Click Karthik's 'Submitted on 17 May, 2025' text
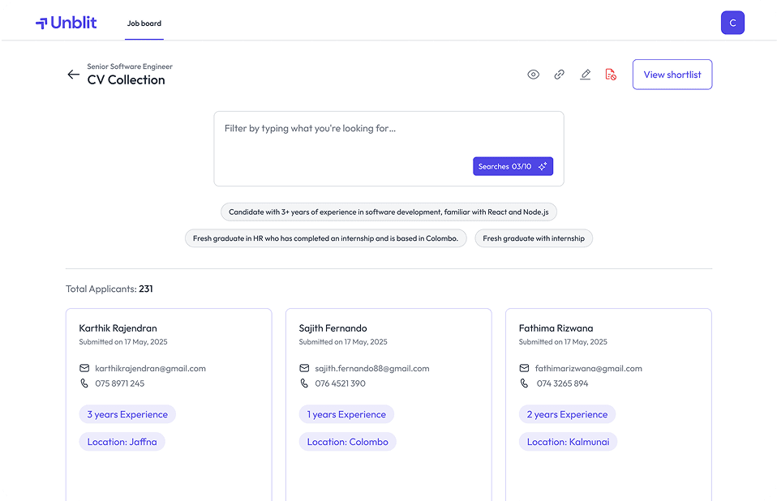The height and width of the screenshot is (501, 777). click(x=123, y=341)
